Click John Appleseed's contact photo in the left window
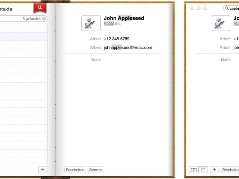The height and width of the screenshot is (179, 239). (x=91, y=23)
